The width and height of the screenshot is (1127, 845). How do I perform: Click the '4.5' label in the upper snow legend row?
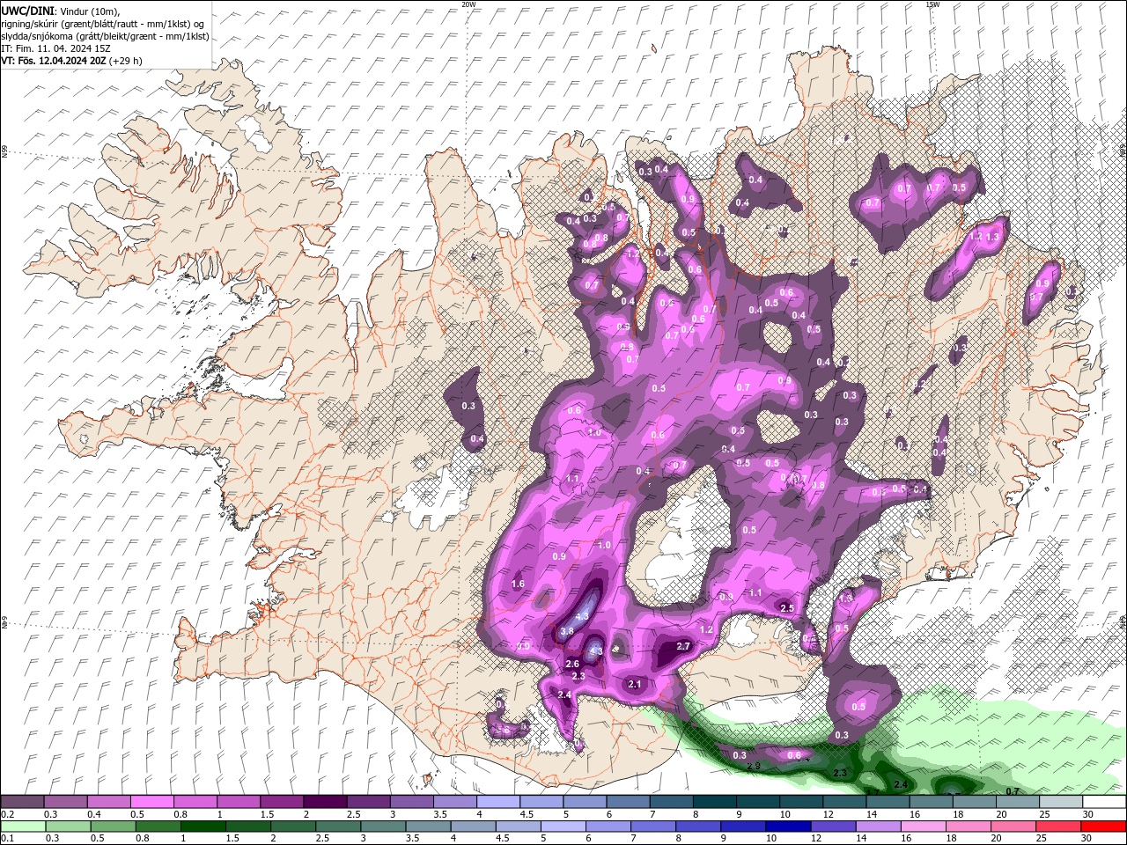tap(527, 814)
